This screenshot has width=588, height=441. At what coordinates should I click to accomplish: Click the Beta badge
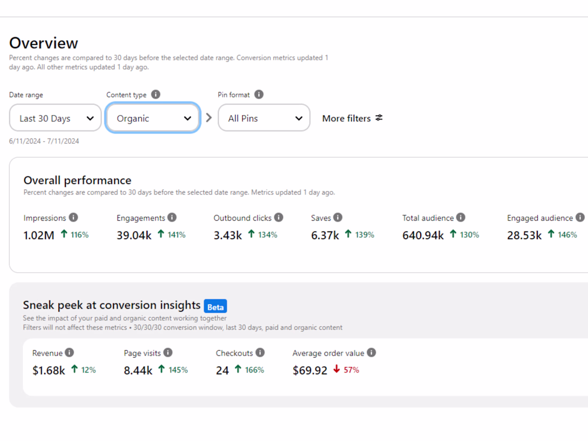(x=215, y=306)
